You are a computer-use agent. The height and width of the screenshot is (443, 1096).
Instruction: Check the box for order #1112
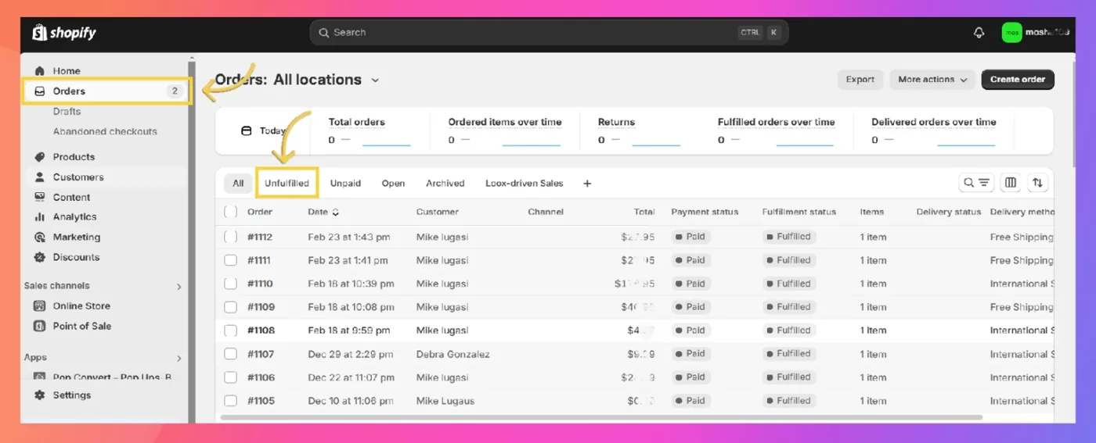coord(230,237)
